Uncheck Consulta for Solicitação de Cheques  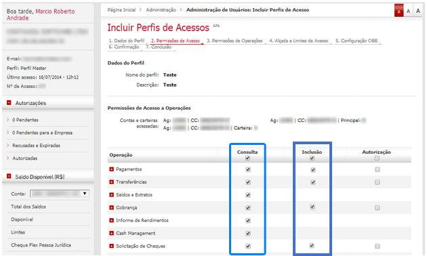[x=248, y=247]
